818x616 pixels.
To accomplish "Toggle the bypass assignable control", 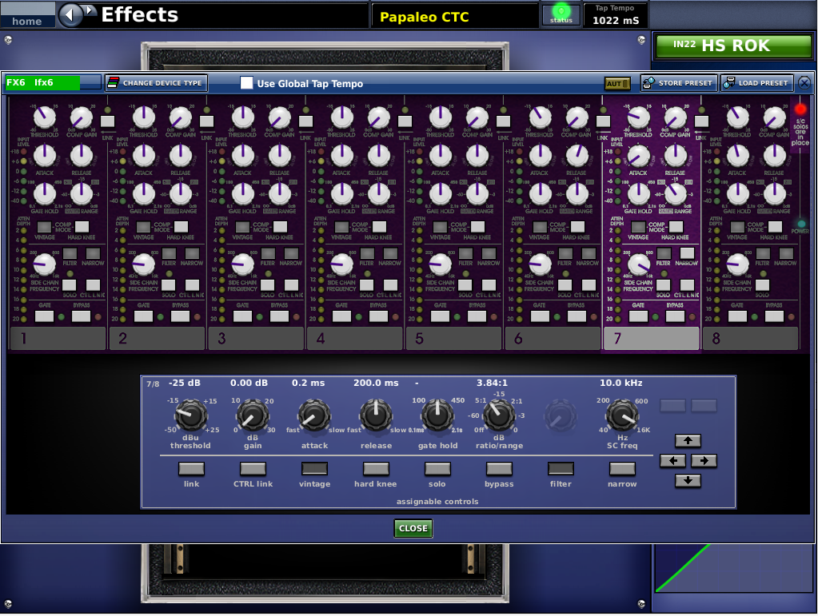I will coord(499,469).
